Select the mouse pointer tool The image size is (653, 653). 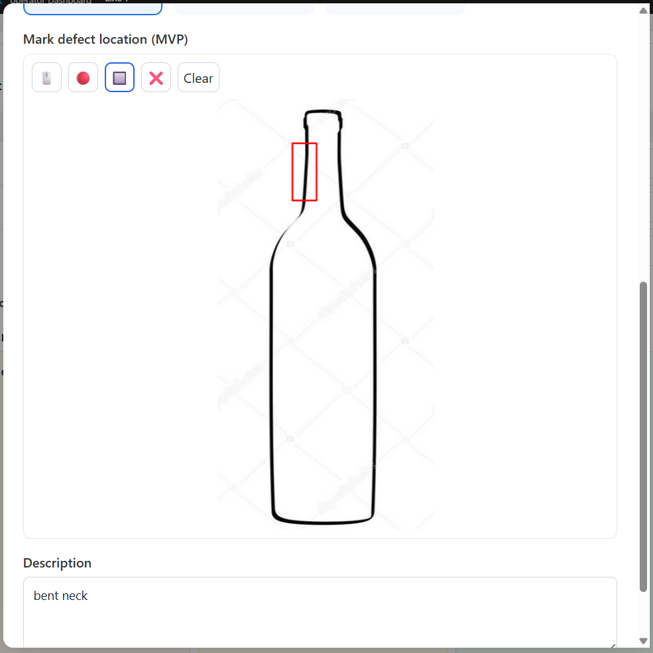click(x=46, y=78)
